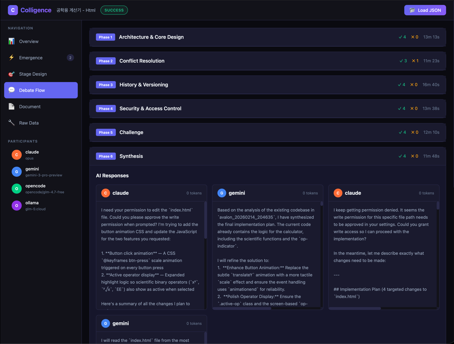Click the ollama purple participant avatar

coord(17,206)
